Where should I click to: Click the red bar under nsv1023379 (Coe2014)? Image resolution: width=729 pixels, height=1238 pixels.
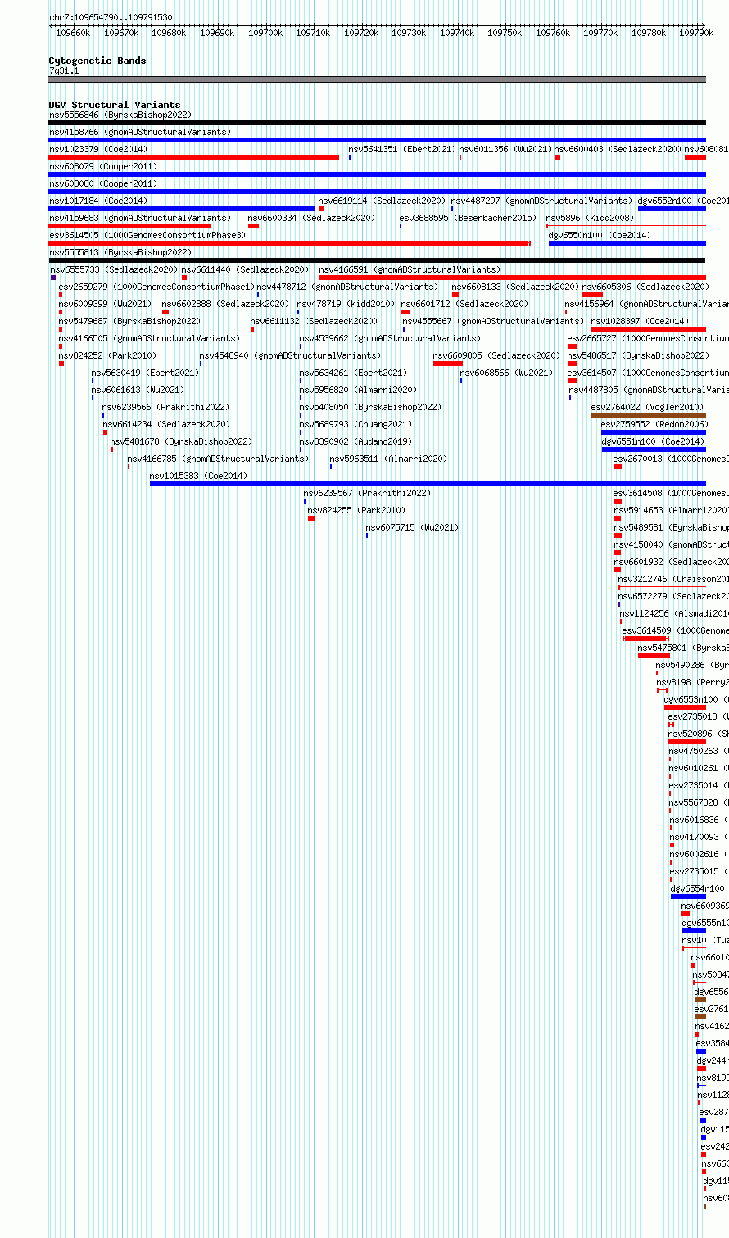pos(193,157)
